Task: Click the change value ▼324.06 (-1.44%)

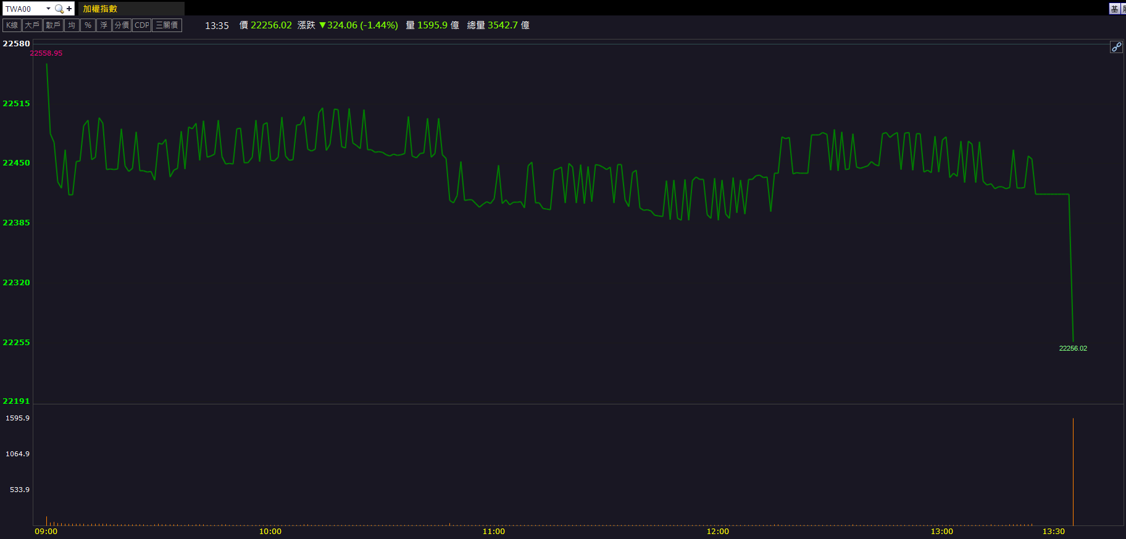Action: 359,25
